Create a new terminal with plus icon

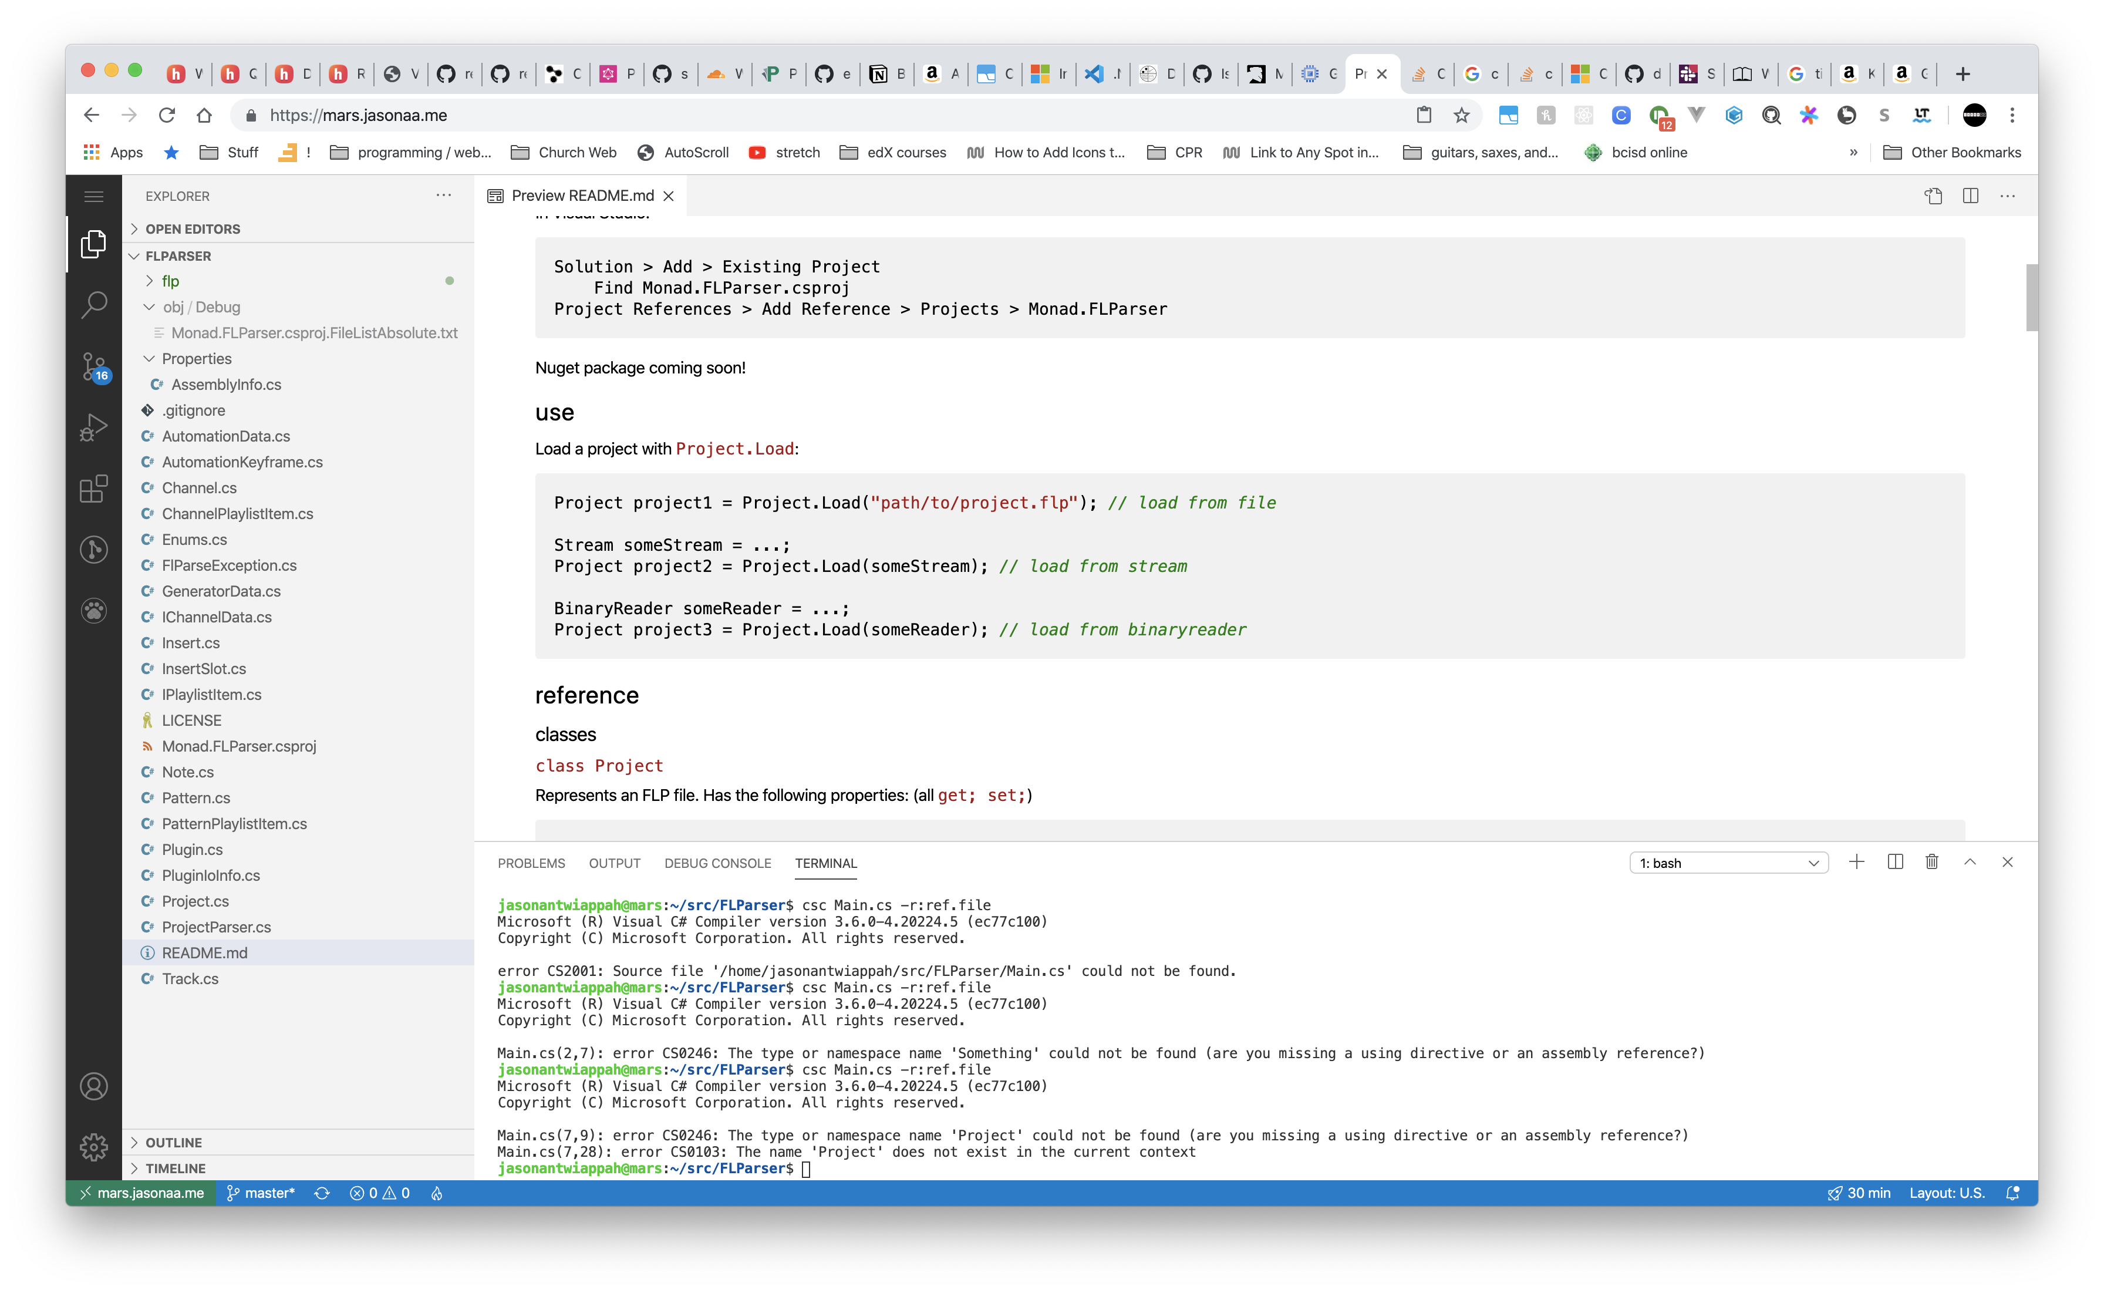(x=1855, y=861)
